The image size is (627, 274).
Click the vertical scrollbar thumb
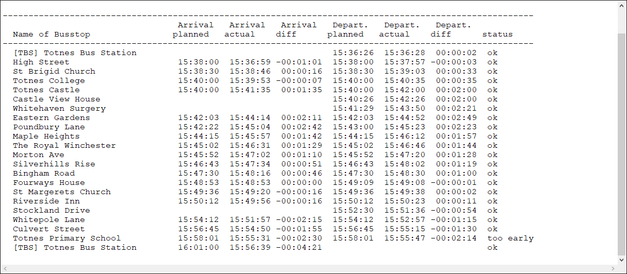[x=622, y=144]
